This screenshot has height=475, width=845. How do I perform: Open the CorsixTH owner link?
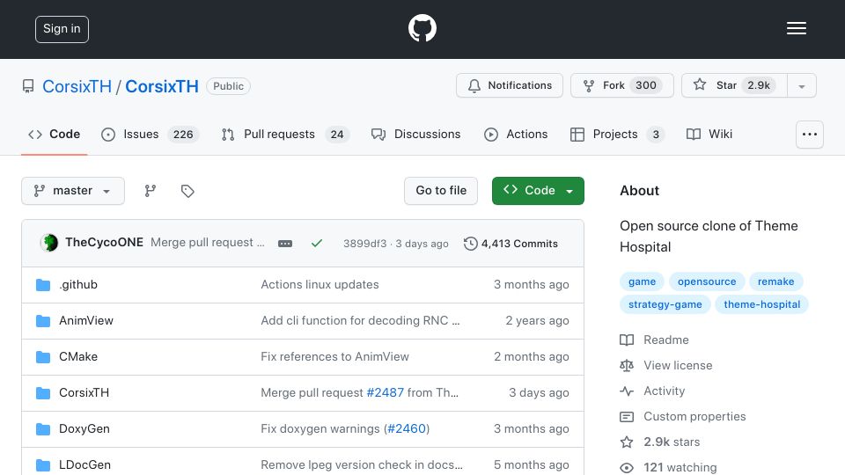point(77,86)
